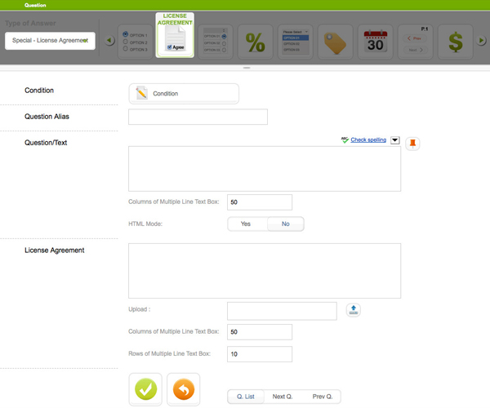Screen dimensions: 490x408
Task: Click the green checkmark save button
Action: pos(145,389)
